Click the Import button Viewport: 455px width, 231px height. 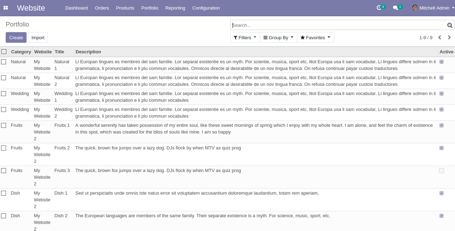point(38,37)
